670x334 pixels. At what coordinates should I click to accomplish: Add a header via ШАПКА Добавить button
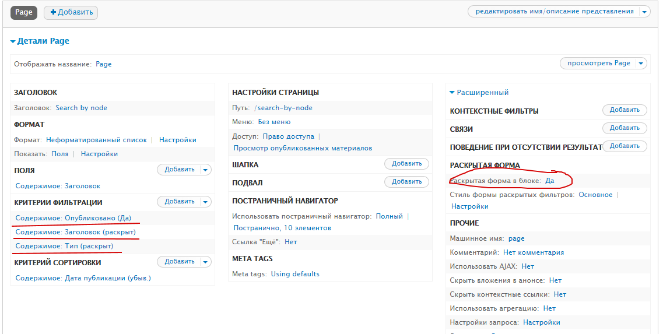[x=406, y=164]
